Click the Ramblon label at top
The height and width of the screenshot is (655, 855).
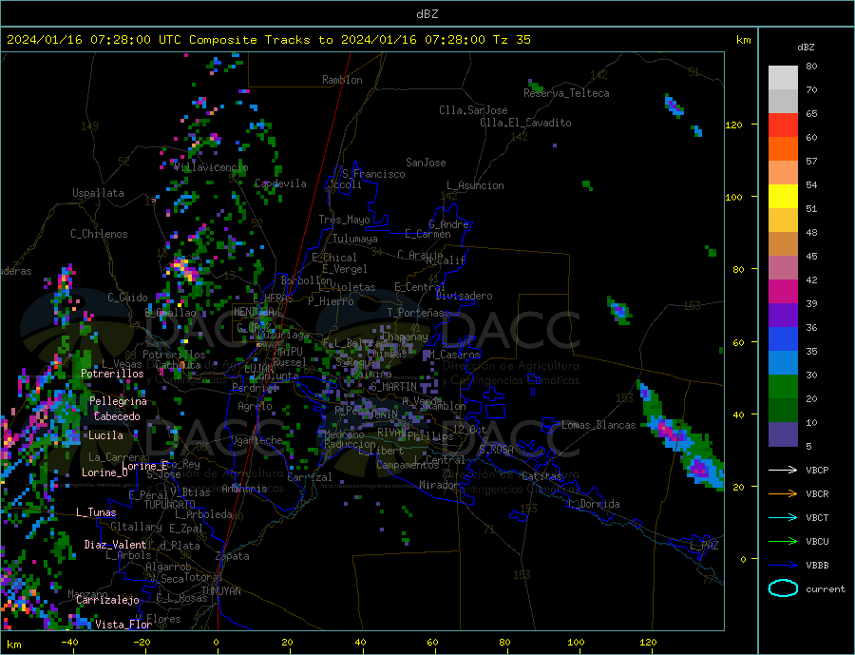pyautogui.click(x=342, y=80)
